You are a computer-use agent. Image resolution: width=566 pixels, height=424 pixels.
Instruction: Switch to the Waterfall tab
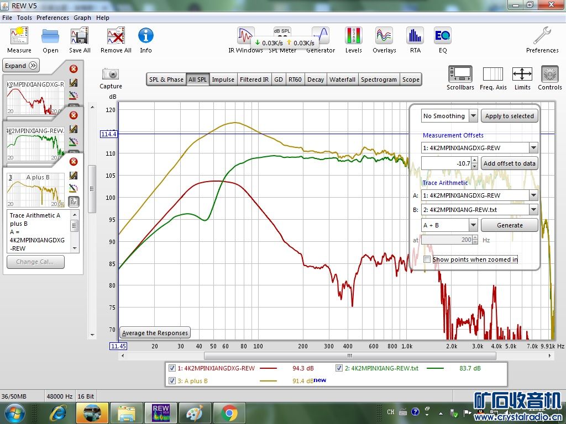tap(342, 79)
